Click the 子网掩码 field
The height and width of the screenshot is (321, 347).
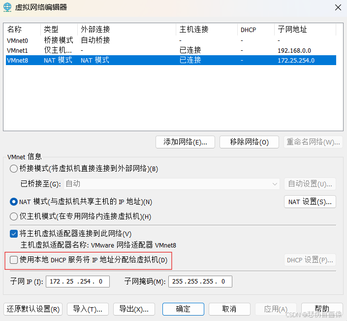(x=200, y=282)
